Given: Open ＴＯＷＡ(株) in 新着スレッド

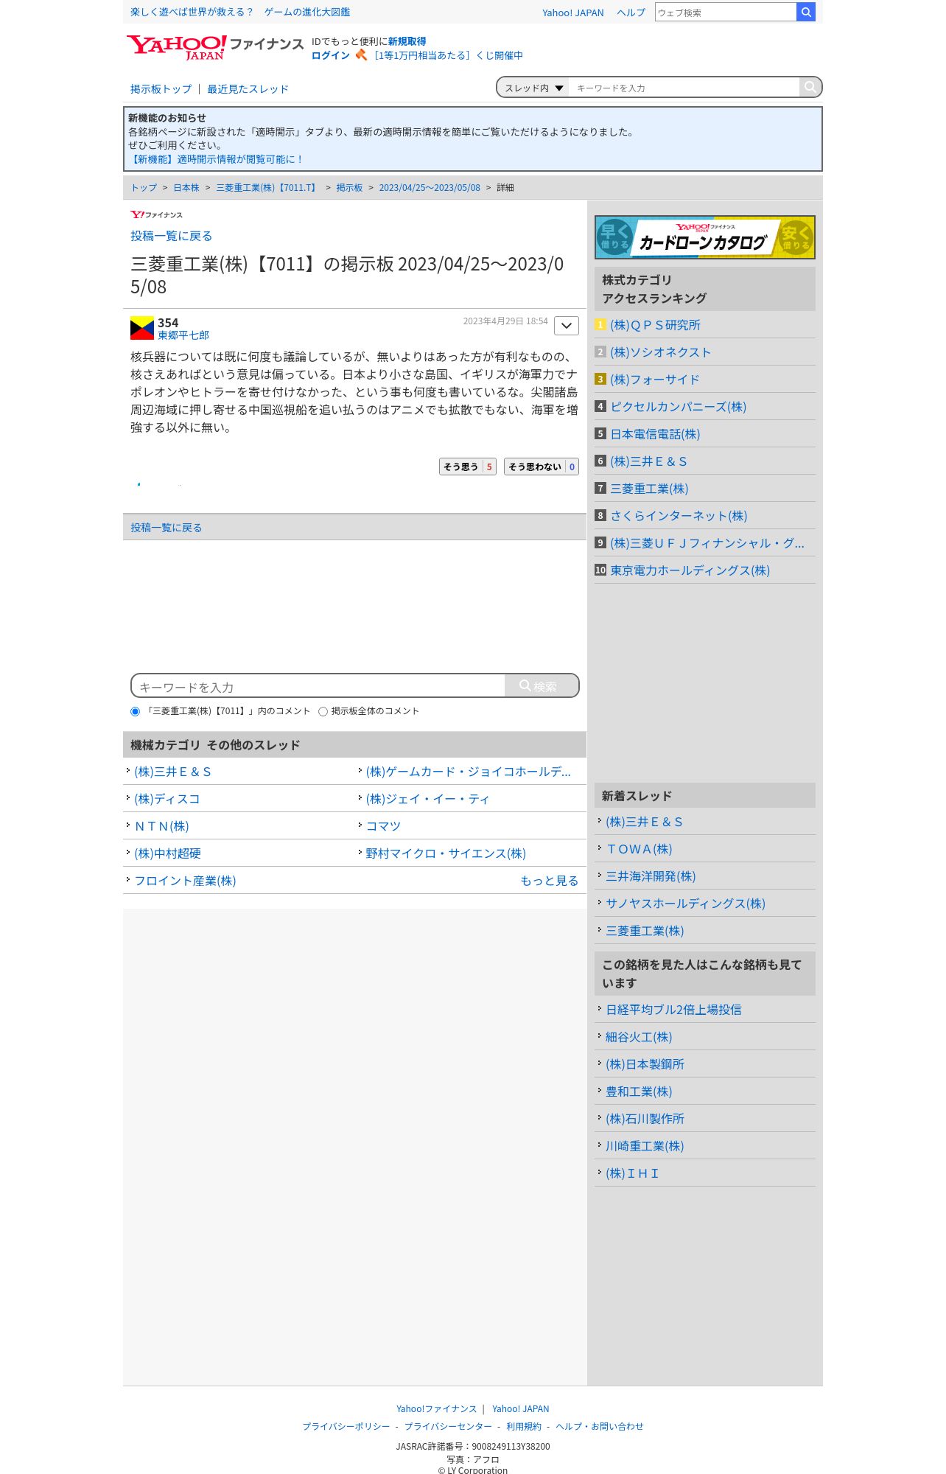Looking at the screenshot, I should point(639,849).
